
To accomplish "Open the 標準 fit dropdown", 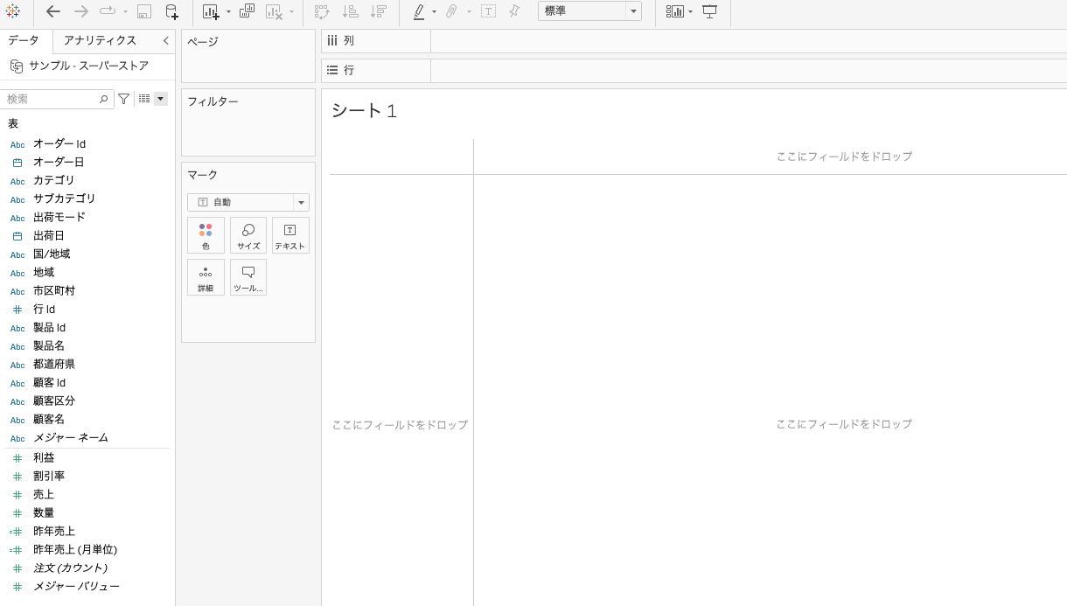I will [589, 11].
